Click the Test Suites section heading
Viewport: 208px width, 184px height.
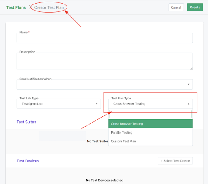tap(26, 122)
